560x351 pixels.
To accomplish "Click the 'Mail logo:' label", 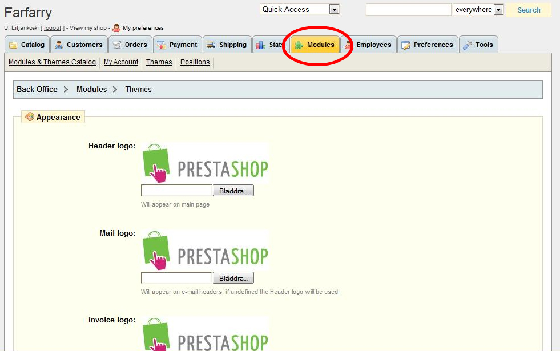I will pyautogui.click(x=117, y=233).
